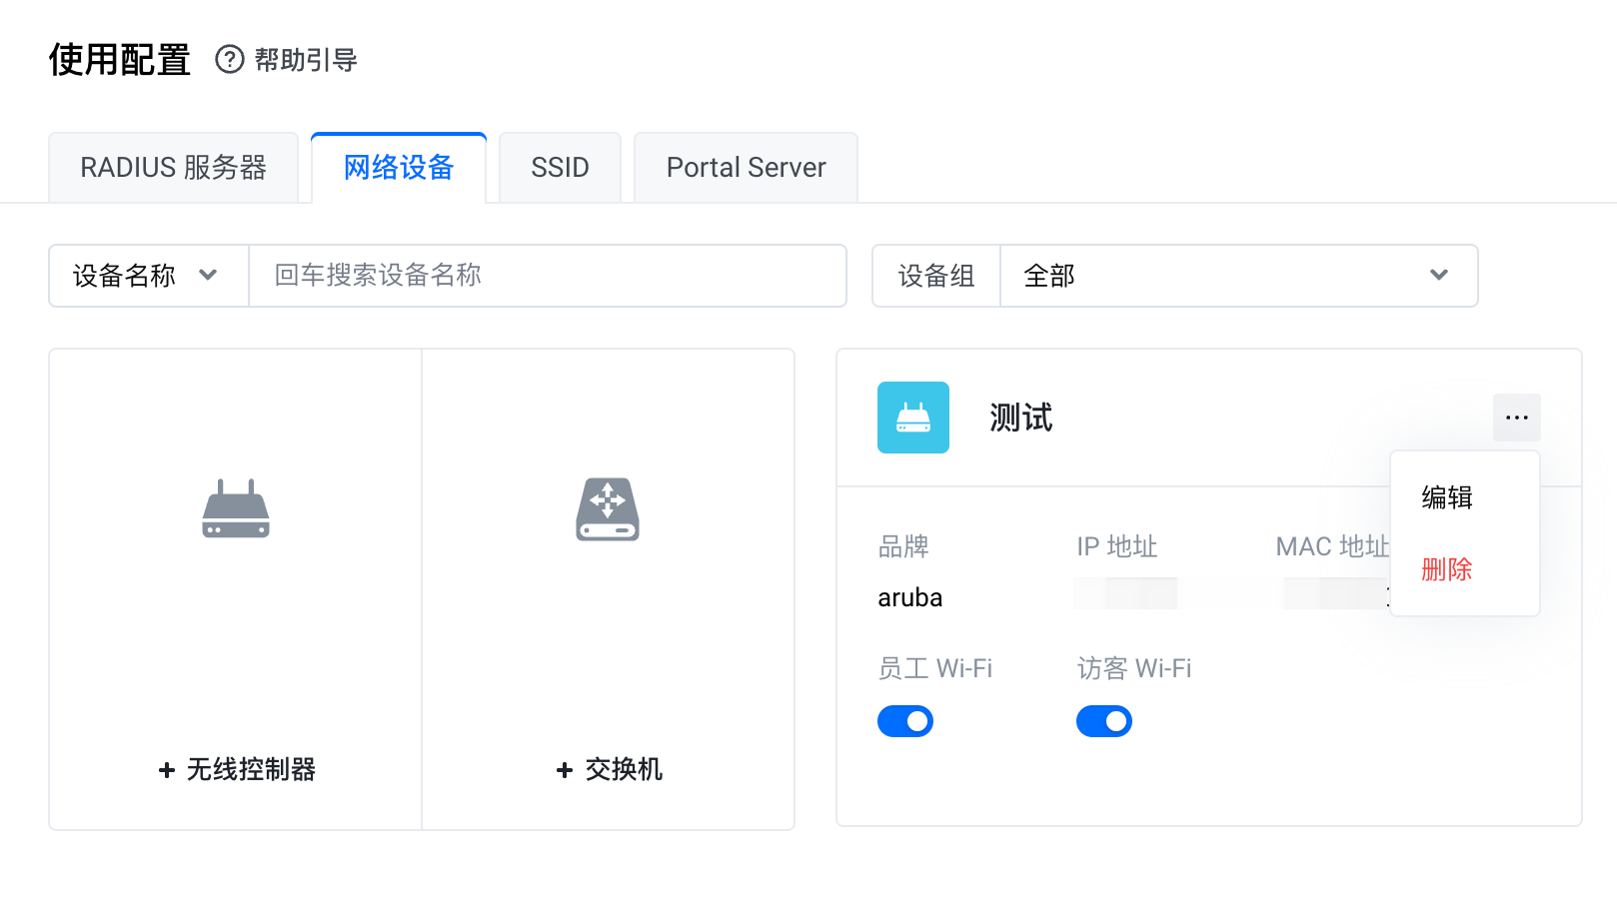This screenshot has height=899, width=1617.
Task: Open the 设备名称 search type dropdown
Action: pyautogui.click(x=148, y=276)
